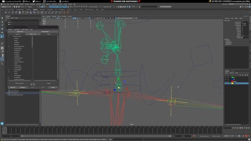Click the Go to Start playback button
The height and width of the screenshot is (141, 251).
click(x=233, y=128)
